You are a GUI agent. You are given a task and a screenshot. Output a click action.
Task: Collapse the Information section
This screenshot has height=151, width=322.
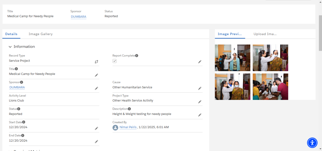(10, 47)
